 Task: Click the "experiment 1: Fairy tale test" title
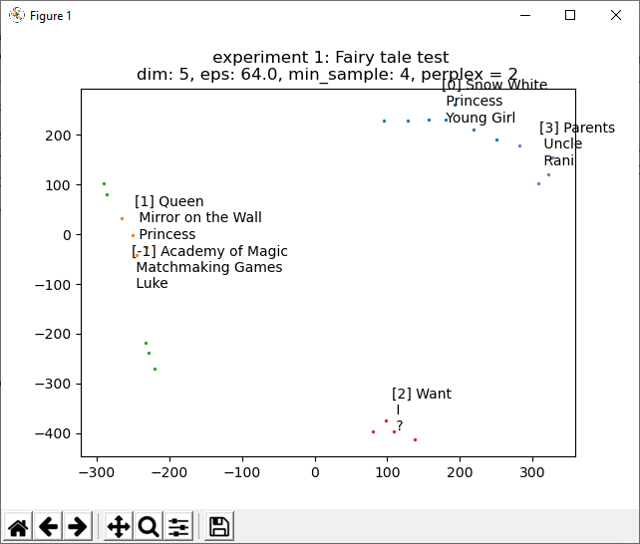330,58
